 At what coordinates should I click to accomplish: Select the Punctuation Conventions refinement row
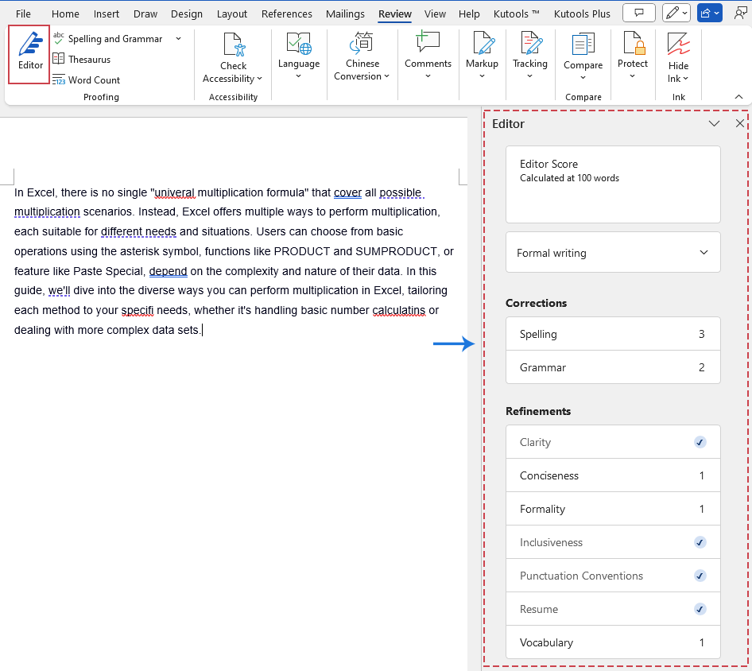click(613, 576)
